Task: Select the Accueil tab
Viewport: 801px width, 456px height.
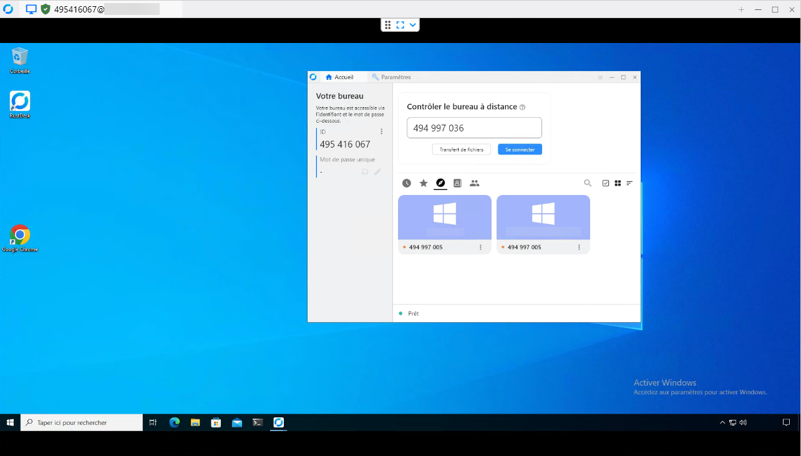Action: [339, 77]
